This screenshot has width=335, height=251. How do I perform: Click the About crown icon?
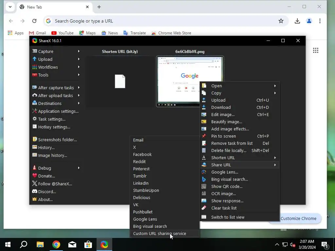point(34,199)
